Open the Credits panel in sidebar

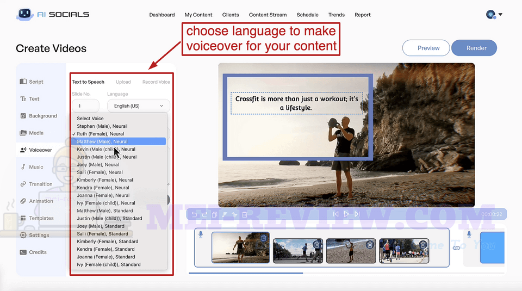(33, 252)
